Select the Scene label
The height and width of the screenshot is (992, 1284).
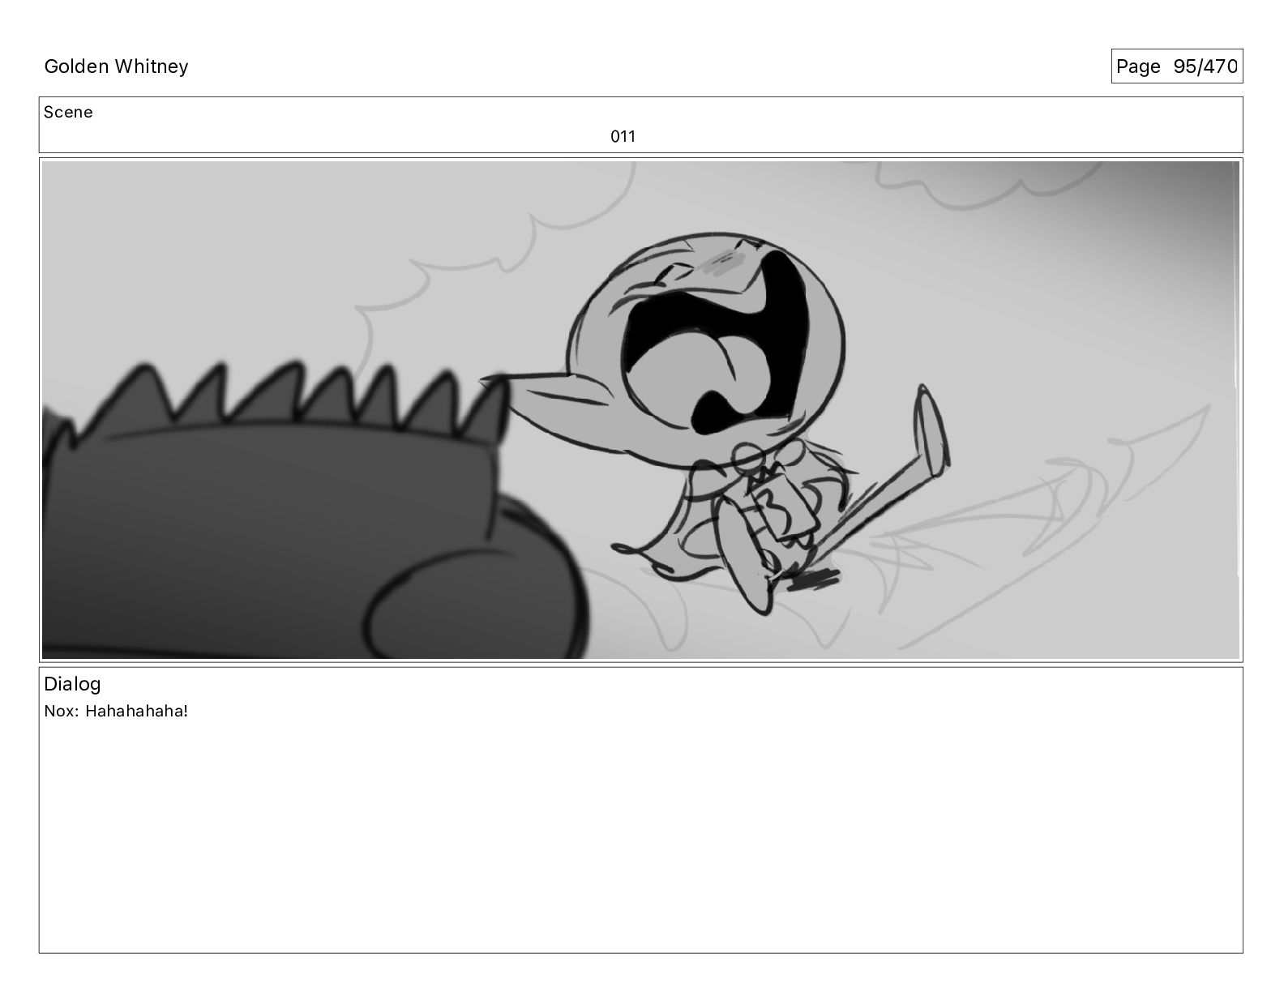68,112
